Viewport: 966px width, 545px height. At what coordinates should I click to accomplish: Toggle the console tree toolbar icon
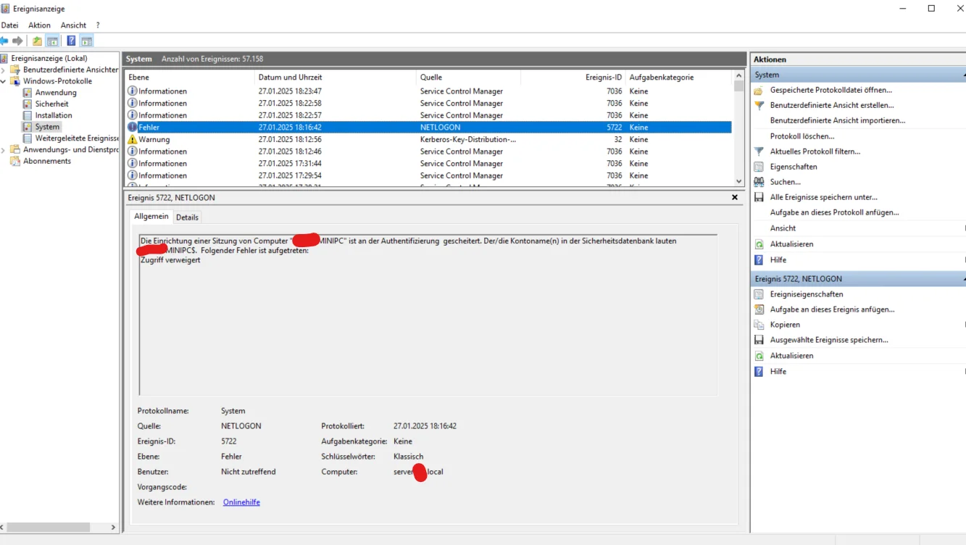[52, 41]
